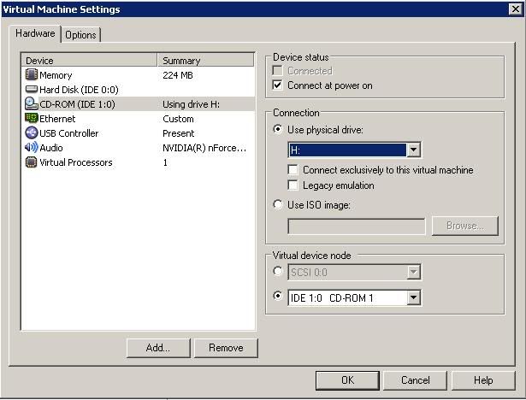The height and width of the screenshot is (400, 526).
Task: Select the Use ISO image radio button
Action: tap(278, 205)
